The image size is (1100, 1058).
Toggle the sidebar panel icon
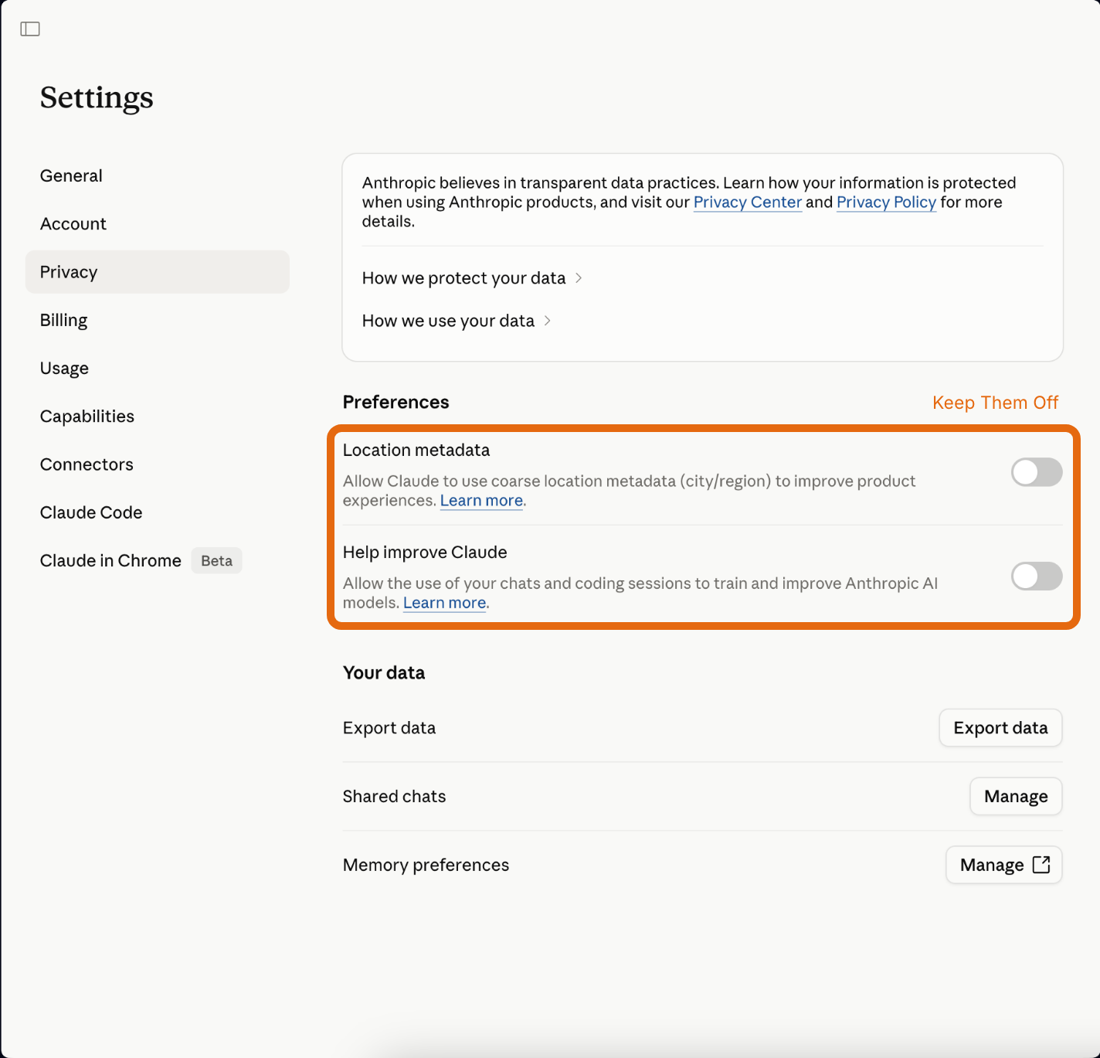pos(31,29)
